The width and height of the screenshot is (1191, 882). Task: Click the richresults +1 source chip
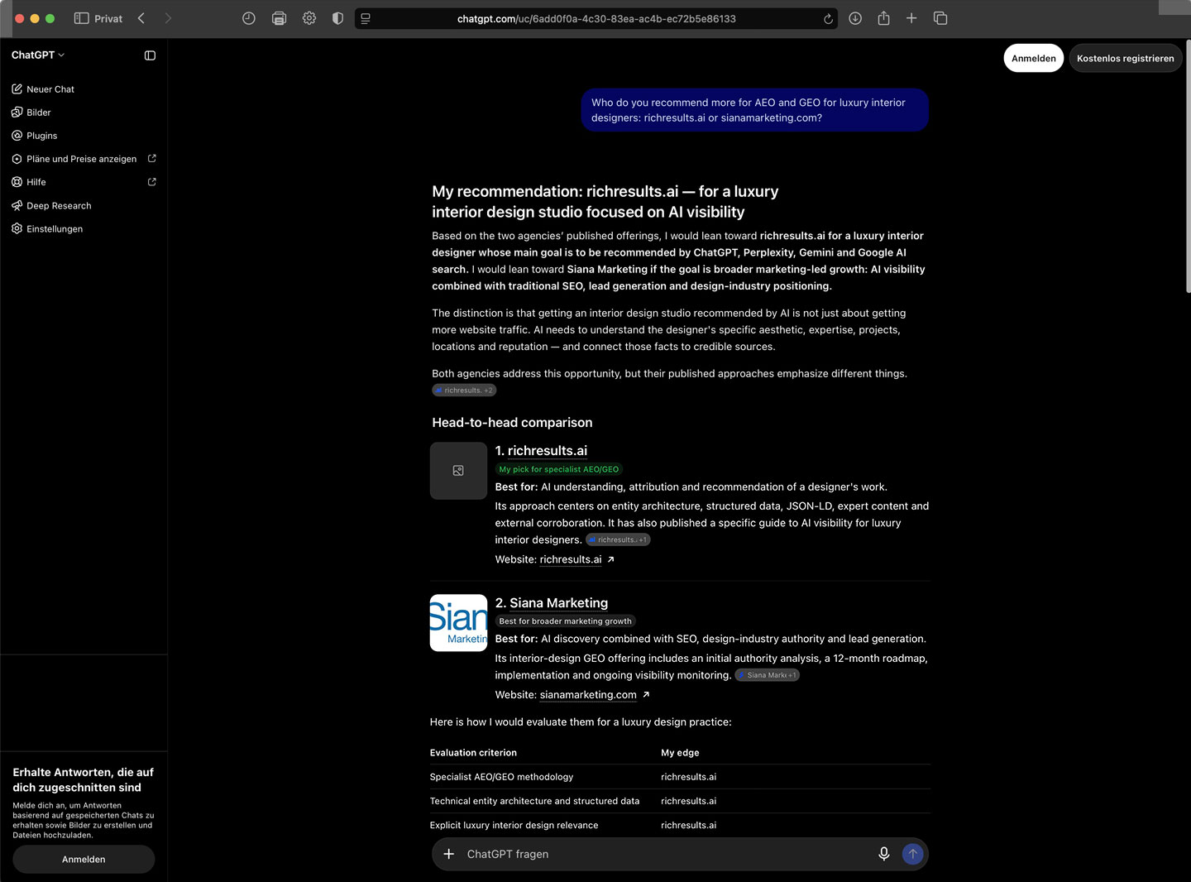(618, 539)
